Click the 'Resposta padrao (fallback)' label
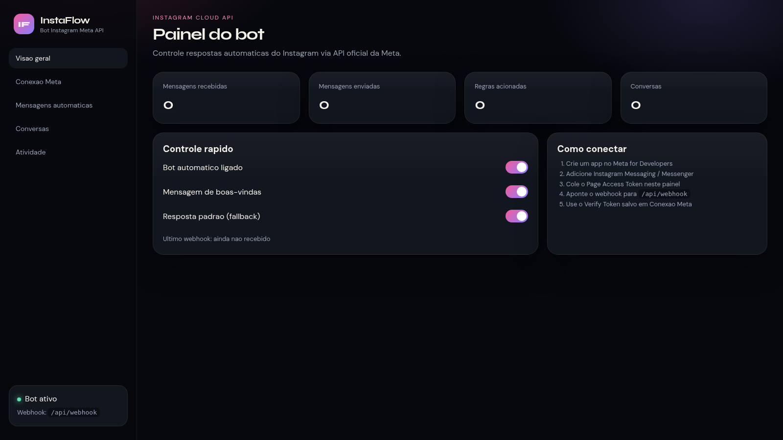This screenshot has height=440, width=783. pos(211,217)
